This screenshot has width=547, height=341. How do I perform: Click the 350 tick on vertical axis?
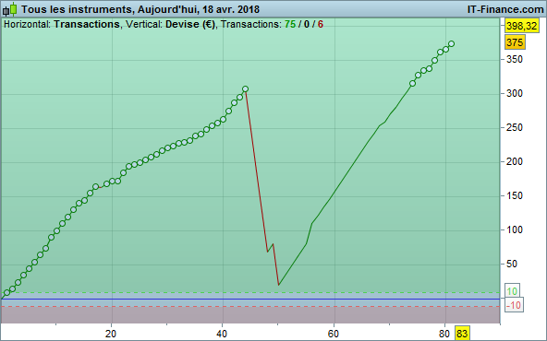(515, 60)
